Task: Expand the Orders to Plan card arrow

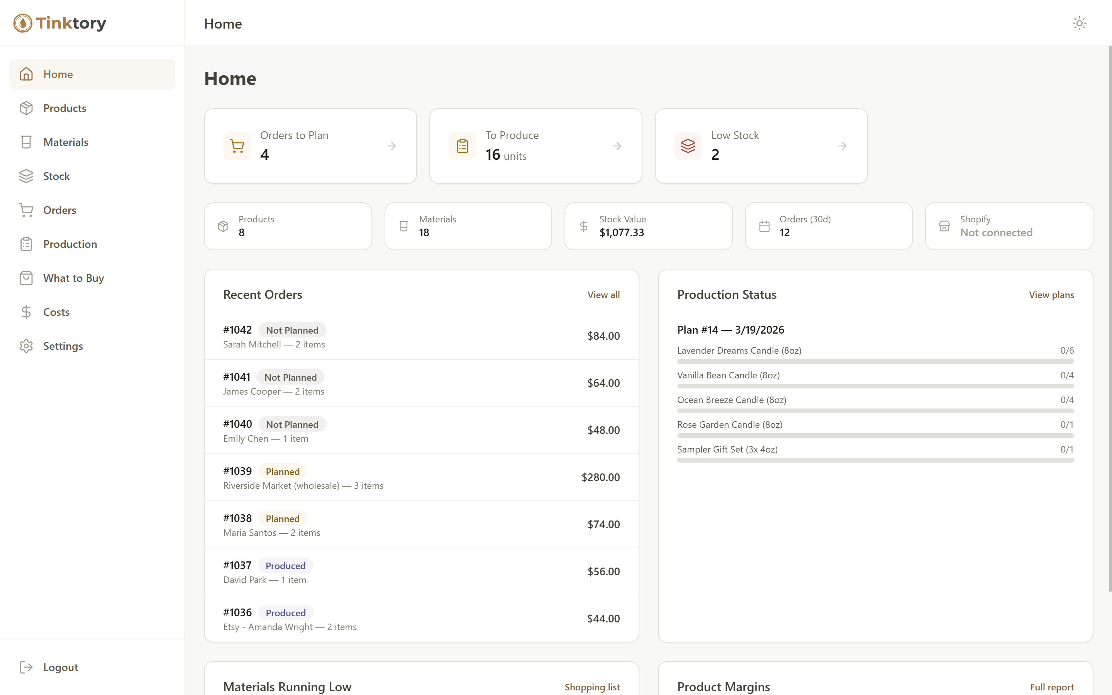Action: click(x=392, y=146)
